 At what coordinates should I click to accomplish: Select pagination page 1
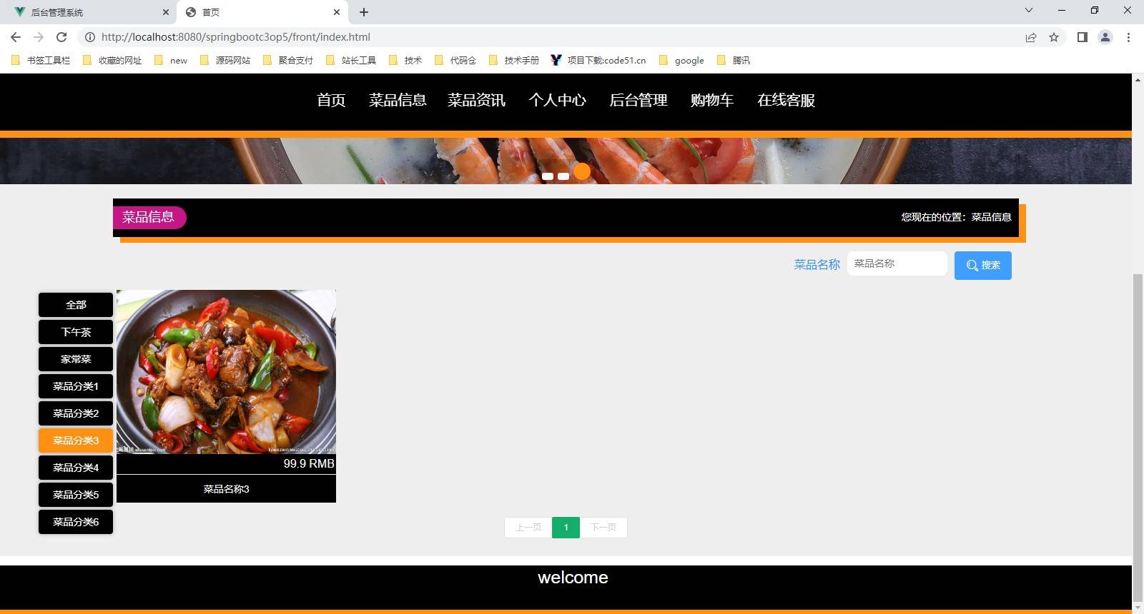tap(566, 528)
